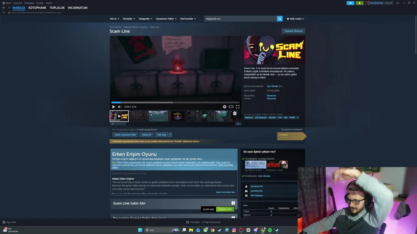Image resolution: width=417 pixels, height=234 pixels.
Task: Select the Scam Line logo thumbnail
Action: tap(119, 116)
